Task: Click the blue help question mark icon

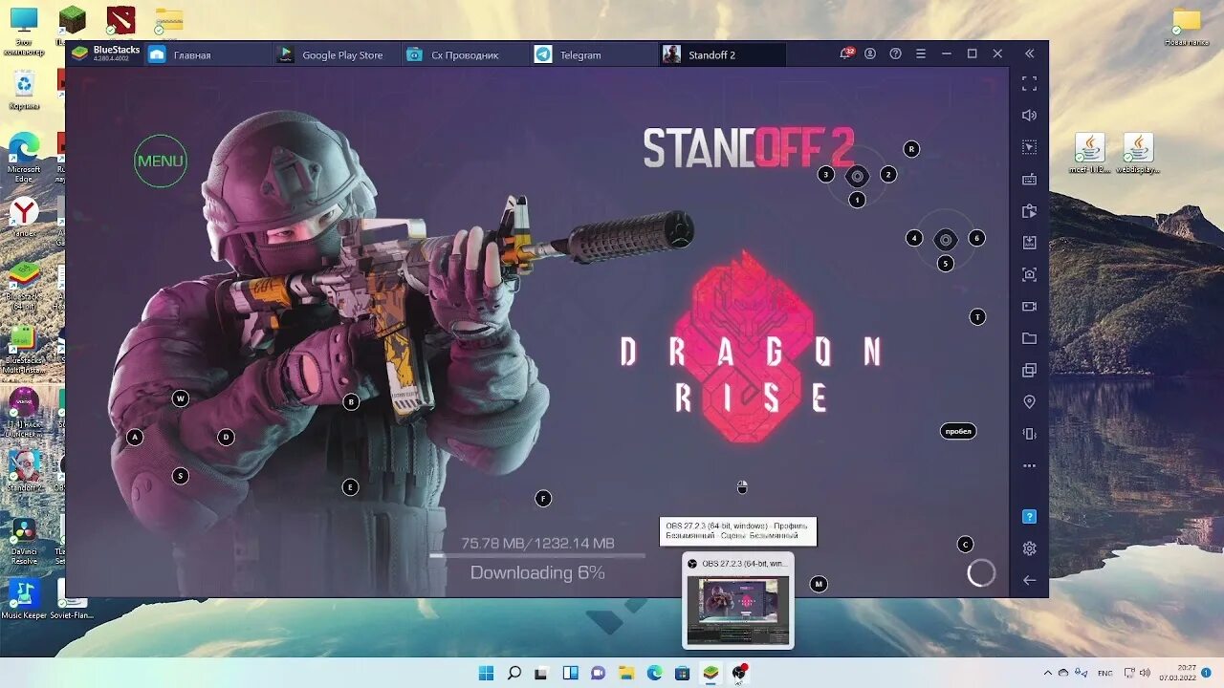Action: (x=1029, y=517)
